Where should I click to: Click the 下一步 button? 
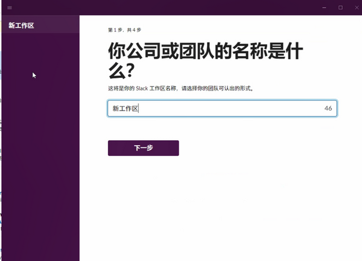click(144, 148)
